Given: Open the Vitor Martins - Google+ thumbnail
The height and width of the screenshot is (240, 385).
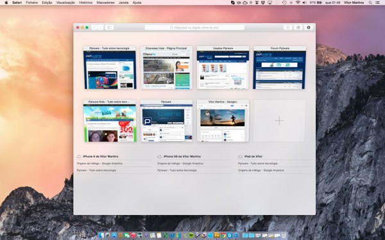Looking at the screenshot, I should click(x=223, y=121).
